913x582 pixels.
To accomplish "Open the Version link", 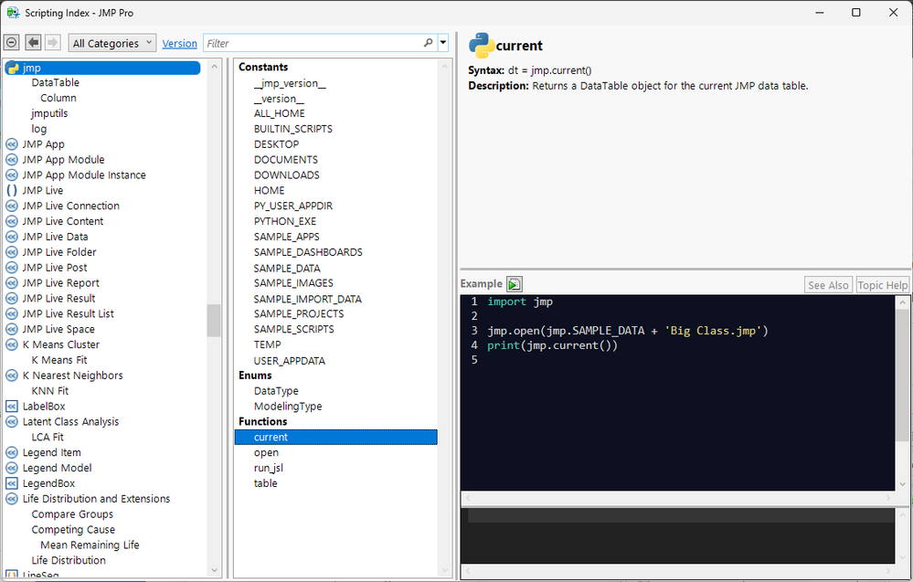I will (179, 44).
